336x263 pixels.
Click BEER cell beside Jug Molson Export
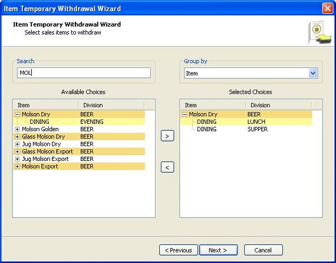87,159
